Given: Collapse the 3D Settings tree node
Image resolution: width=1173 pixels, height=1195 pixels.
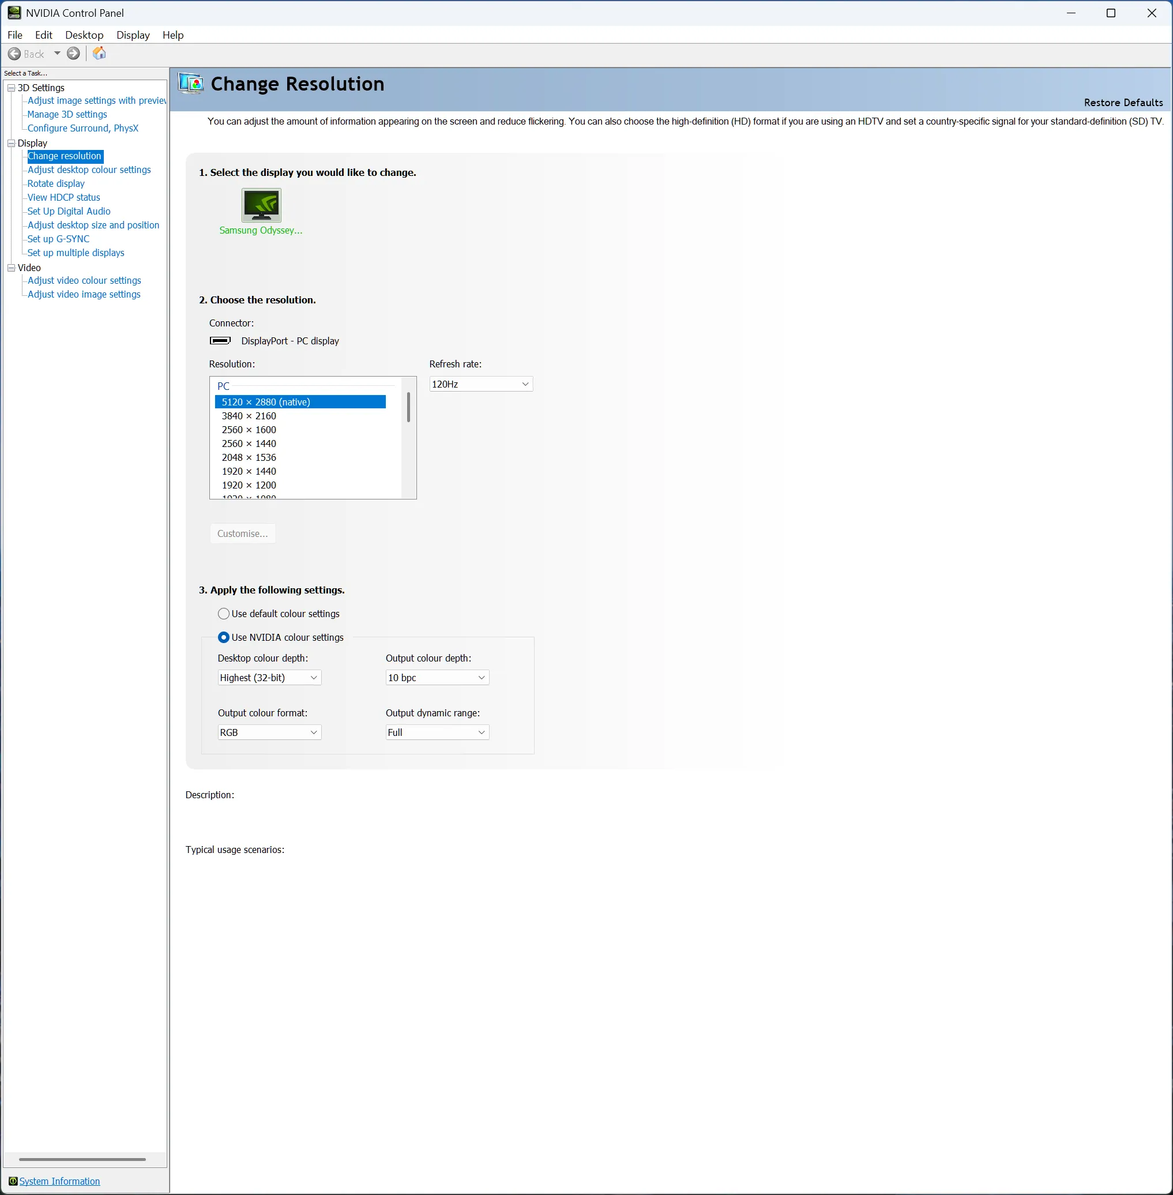Looking at the screenshot, I should pos(11,88).
